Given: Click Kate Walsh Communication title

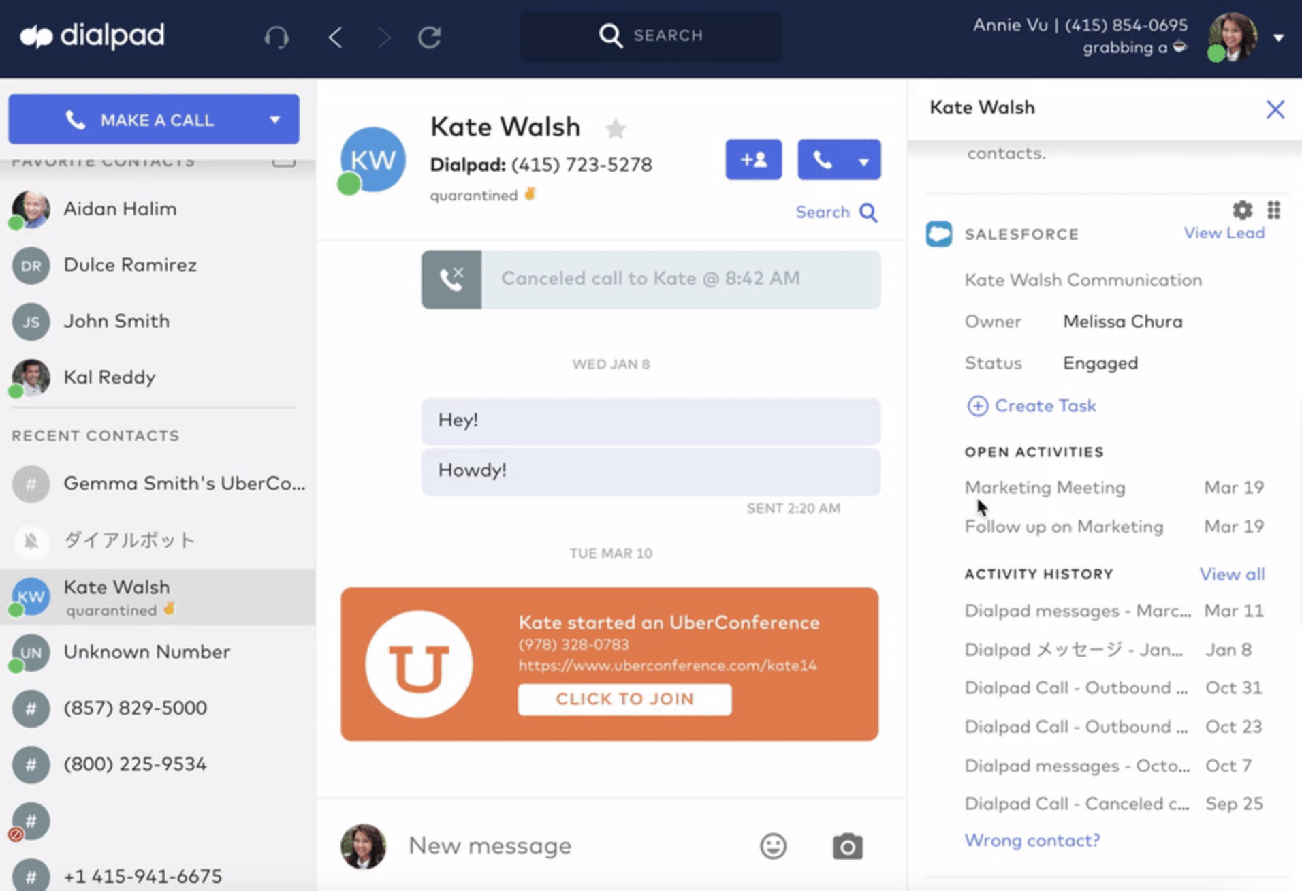Looking at the screenshot, I should (x=1083, y=280).
